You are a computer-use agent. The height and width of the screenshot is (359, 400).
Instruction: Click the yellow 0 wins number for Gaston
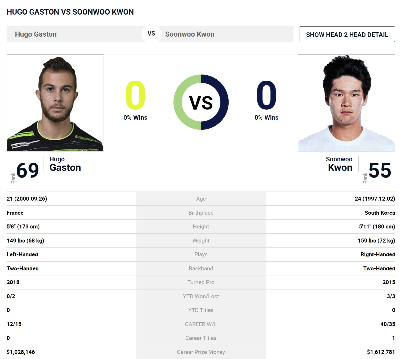click(135, 95)
